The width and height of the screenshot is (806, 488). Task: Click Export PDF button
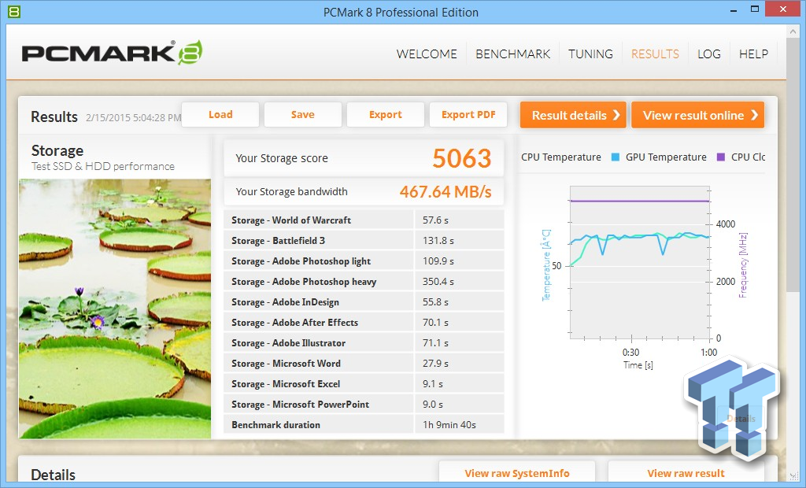468,115
